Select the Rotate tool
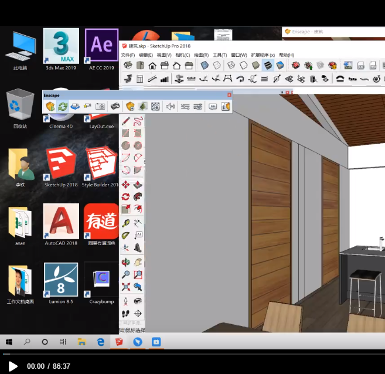Viewport: 385px width, 374px height. pos(126,197)
